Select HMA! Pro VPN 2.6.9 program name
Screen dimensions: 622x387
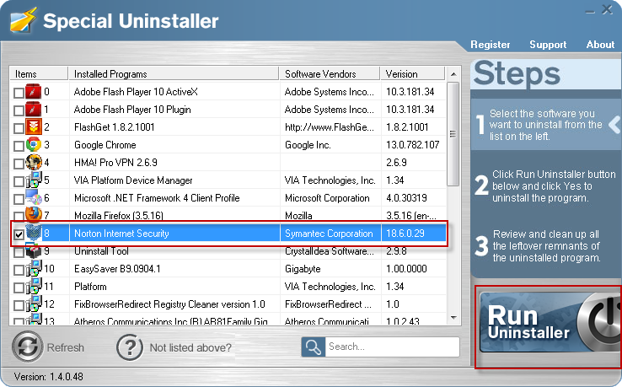(x=115, y=163)
